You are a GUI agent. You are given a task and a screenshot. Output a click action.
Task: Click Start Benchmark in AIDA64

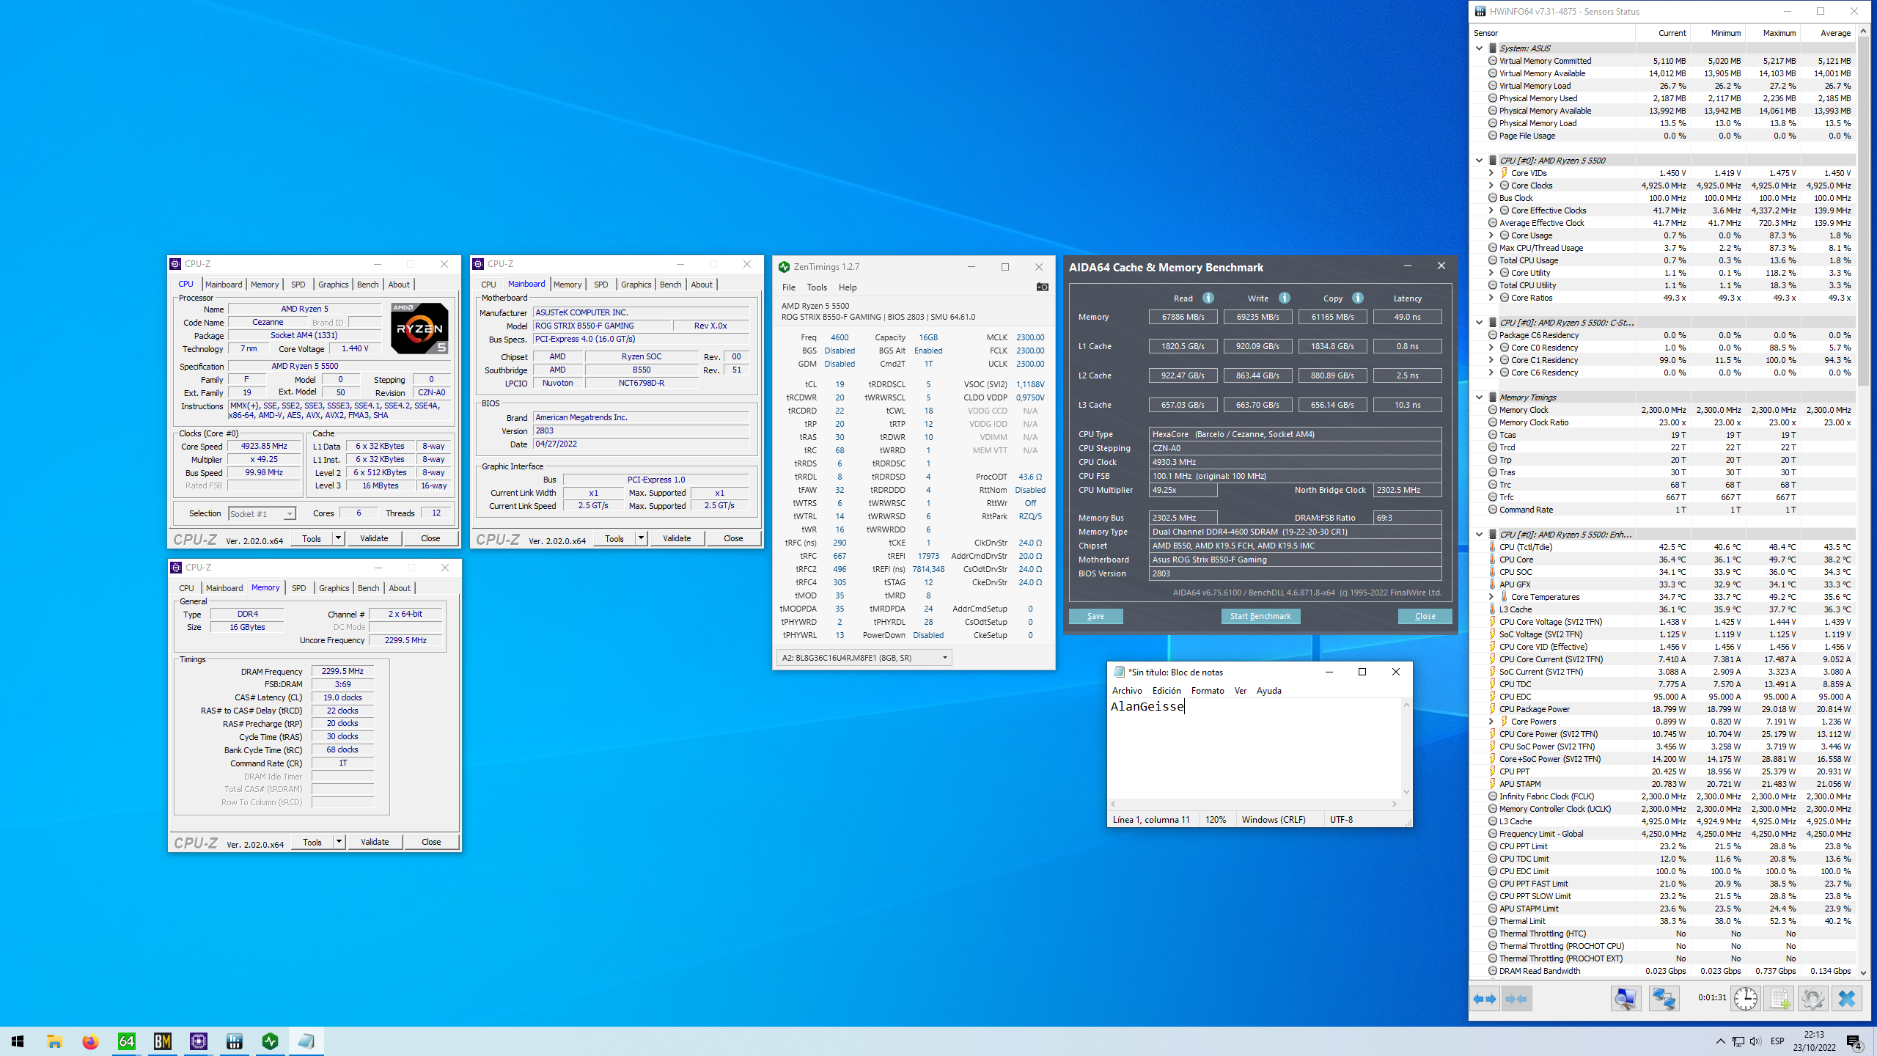coord(1260,616)
